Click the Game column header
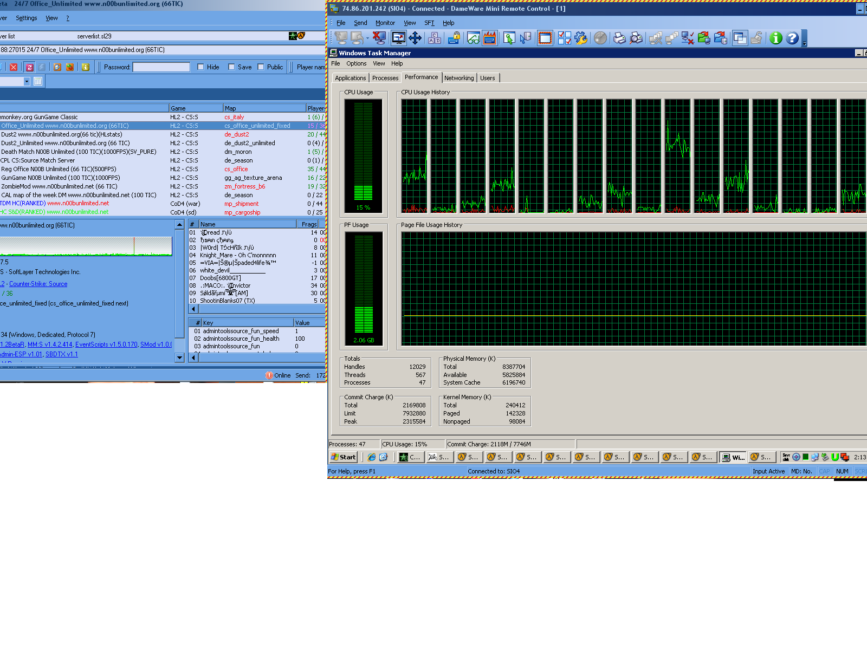The height and width of the screenshot is (650, 867). pyautogui.click(x=196, y=108)
